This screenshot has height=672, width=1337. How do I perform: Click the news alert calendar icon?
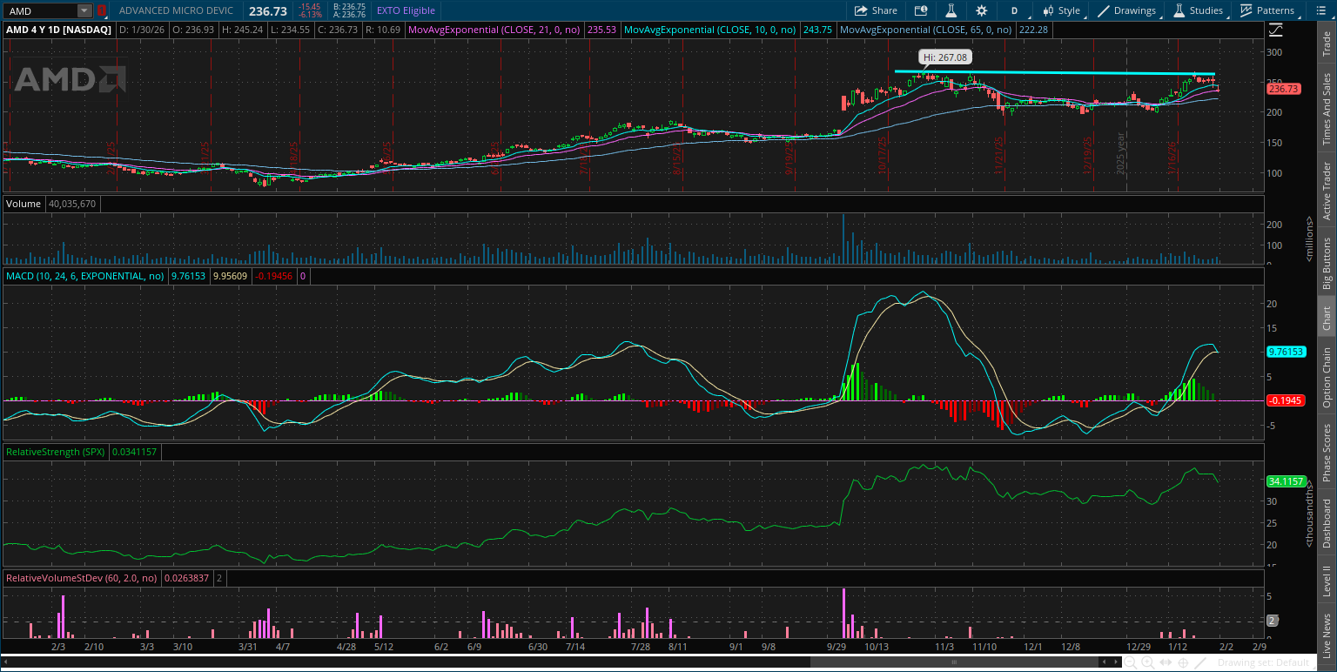[921, 10]
